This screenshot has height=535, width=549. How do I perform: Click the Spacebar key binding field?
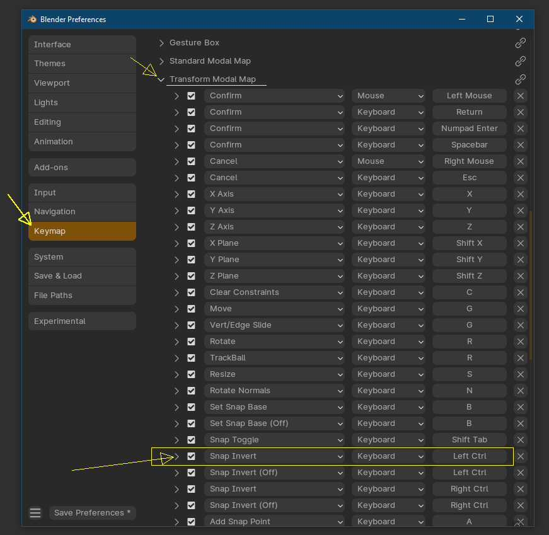[x=470, y=145]
